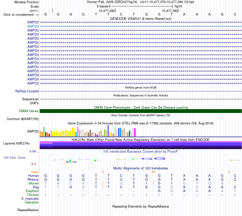This screenshot has width=242, height=216.
Task: Click the gap count 2 in Gaps row
Action: [103, 172]
